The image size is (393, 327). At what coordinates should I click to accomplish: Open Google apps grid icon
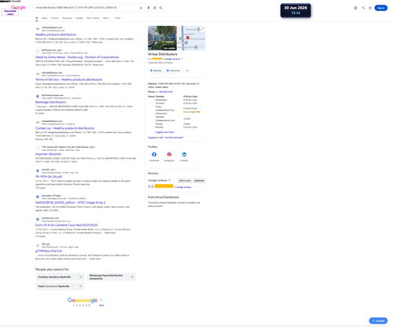tap(370, 8)
